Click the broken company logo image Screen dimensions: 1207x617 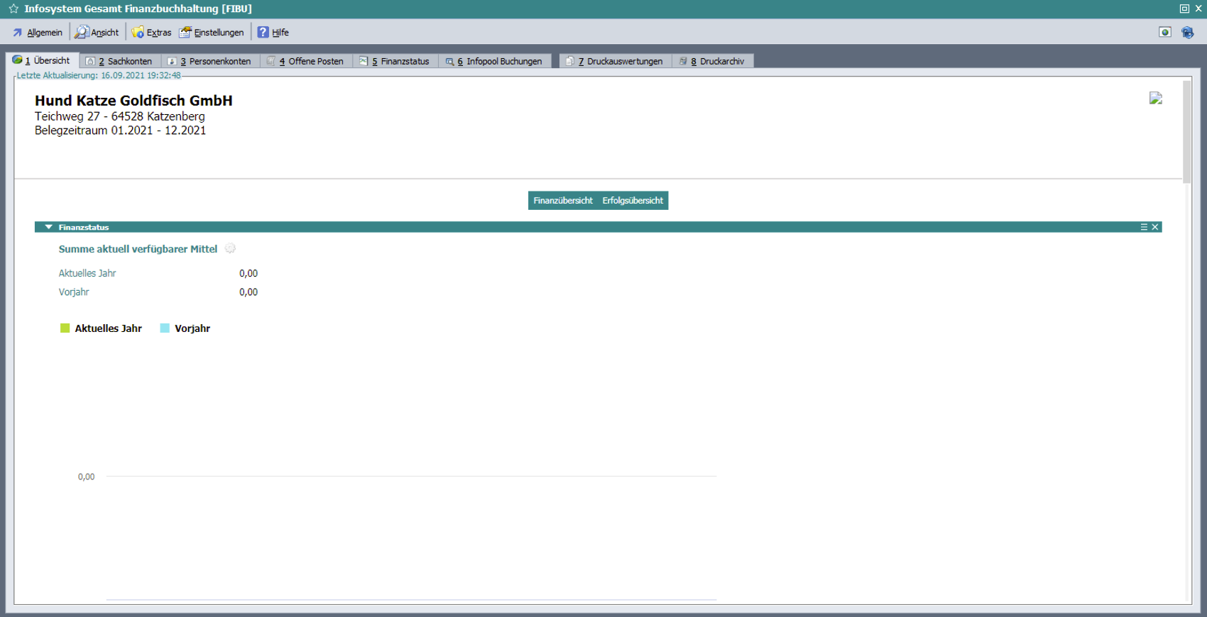click(1156, 99)
